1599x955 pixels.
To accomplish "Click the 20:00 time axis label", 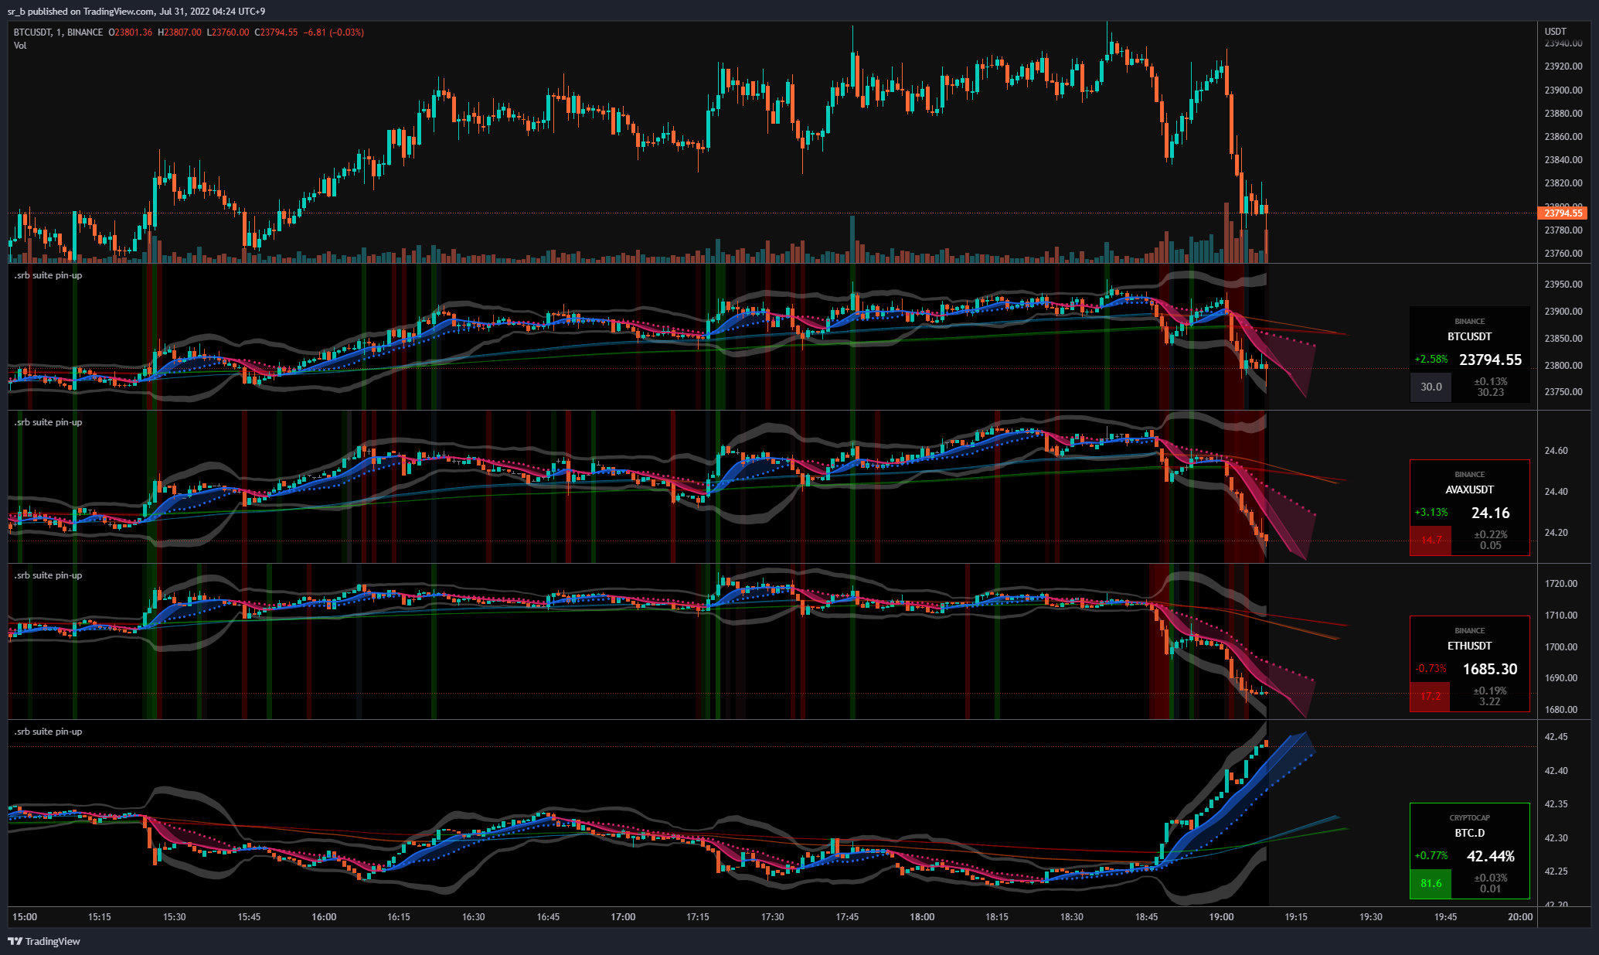I will (1520, 917).
